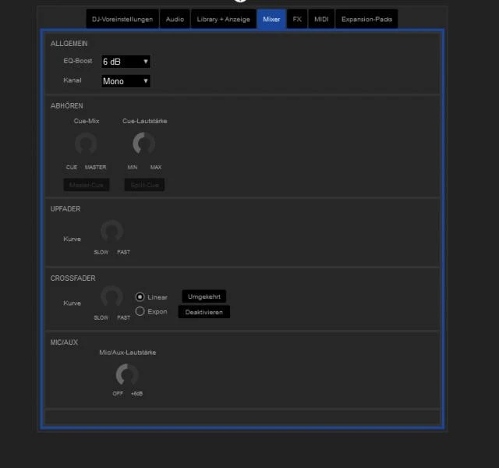Screen dimensions: 499x468
Task: Switch to the DJ-Voreinstellungen tab
Action: point(122,19)
